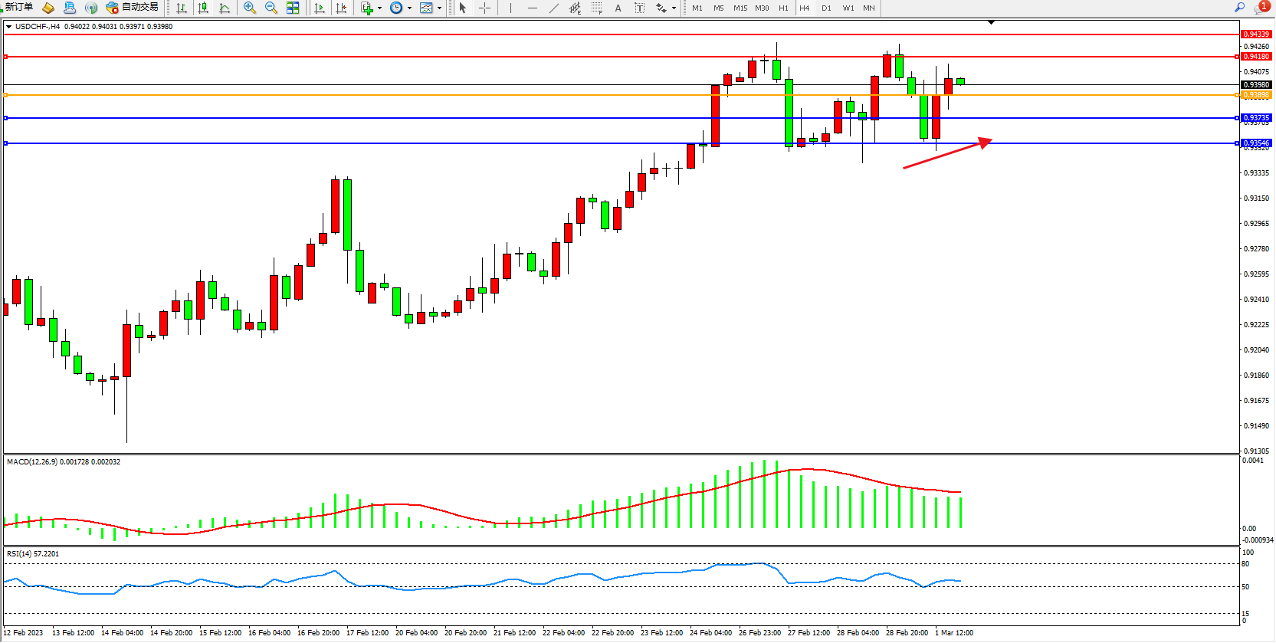Viewport: 1276px width, 643px height.
Task: Open the add indicators dropdown arrow
Action: 379,8
